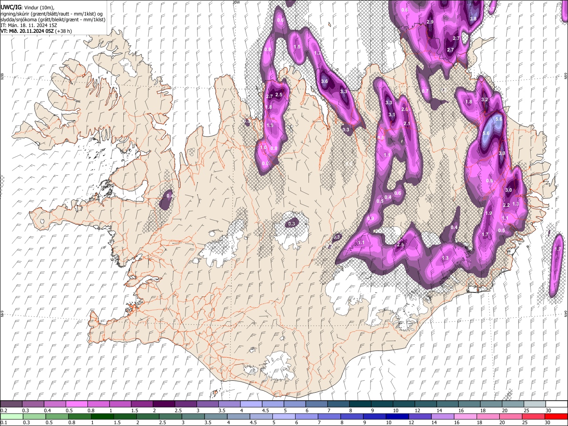Click the darkest purple swatch between 2 and 2.5 in top legend row
Viewport: 568px width, 426px height.
pos(164,404)
